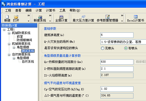
Task: Expand overflow chevron after 打开 toolbar
Action: pyautogui.click(x=29, y=15)
